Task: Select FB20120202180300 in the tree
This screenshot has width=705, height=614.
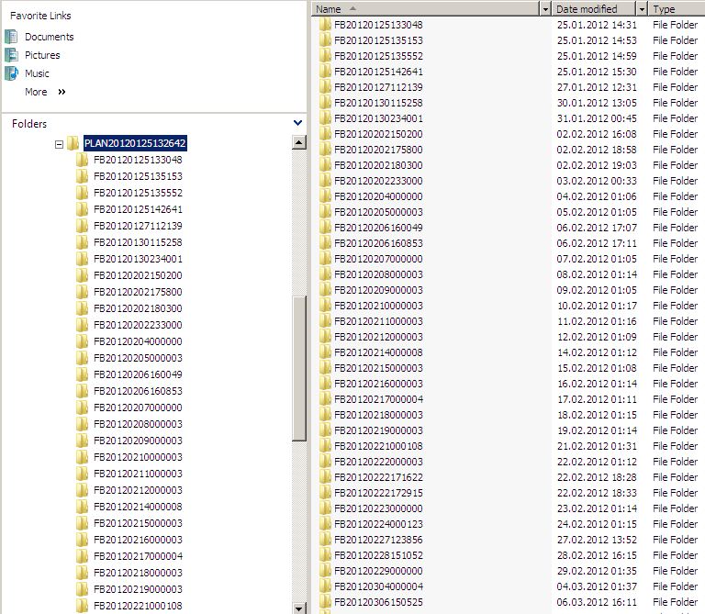Action: click(138, 308)
